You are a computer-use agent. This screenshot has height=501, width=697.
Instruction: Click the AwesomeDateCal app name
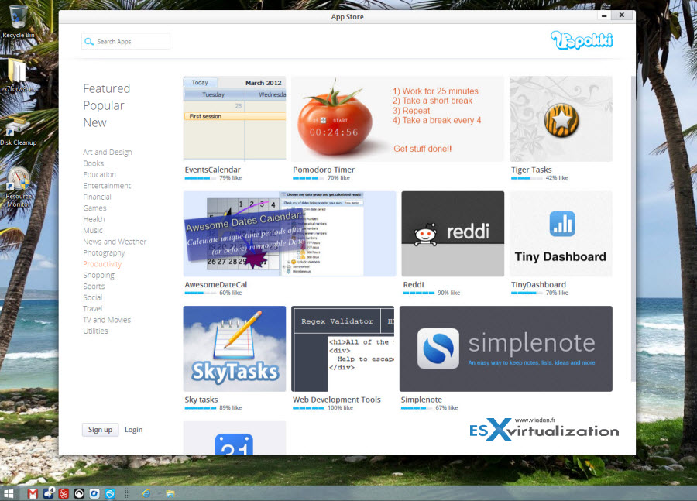click(215, 284)
